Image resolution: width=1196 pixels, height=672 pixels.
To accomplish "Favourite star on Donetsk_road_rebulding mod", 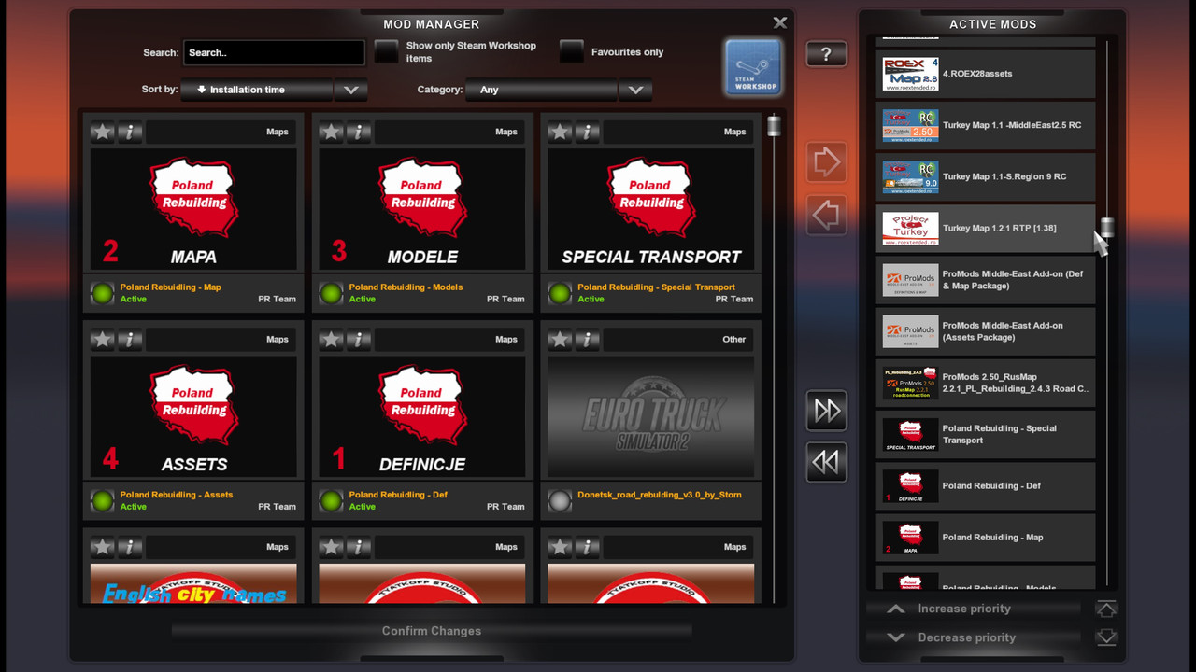I will pos(560,340).
